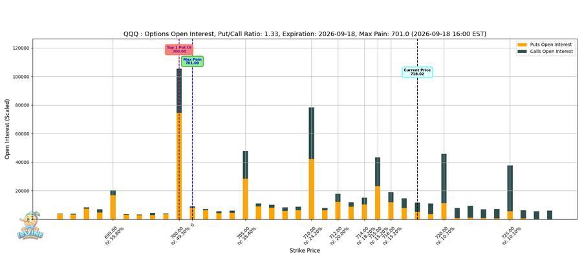This screenshot has height=258, width=582.
Task: Click the orange Puts Open Interest legend swatch
Action: pos(523,45)
